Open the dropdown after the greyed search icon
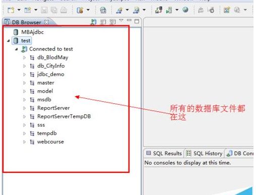The height and width of the screenshot is (195, 256). (245, 10)
